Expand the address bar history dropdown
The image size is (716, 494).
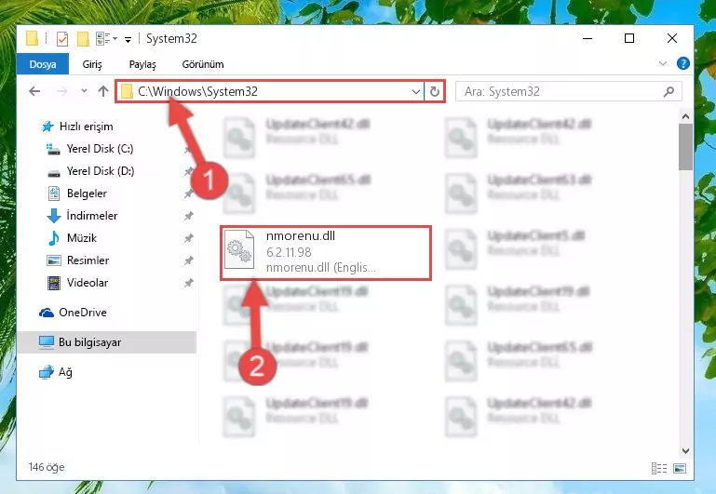coord(415,92)
